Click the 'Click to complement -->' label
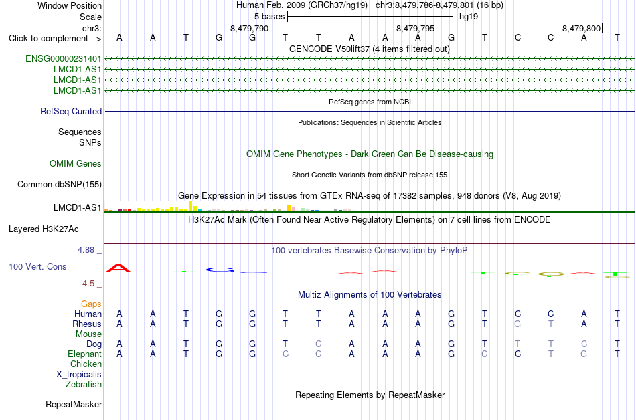 coord(55,39)
